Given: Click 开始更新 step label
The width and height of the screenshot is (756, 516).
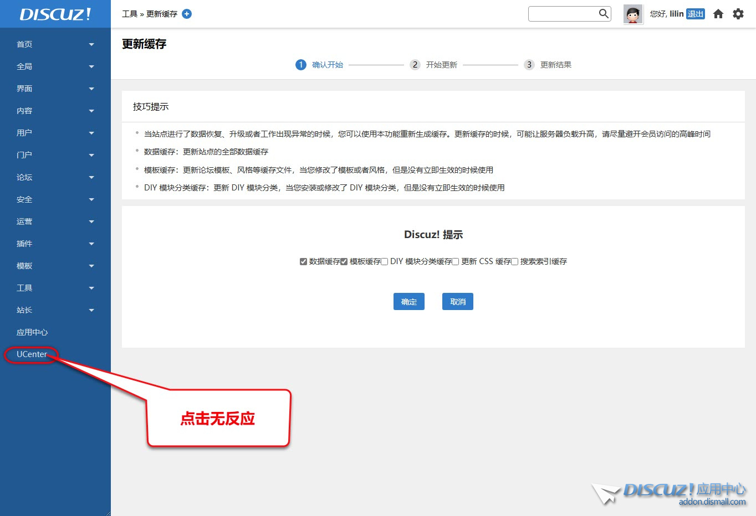Looking at the screenshot, I should [x=442, y=65].
